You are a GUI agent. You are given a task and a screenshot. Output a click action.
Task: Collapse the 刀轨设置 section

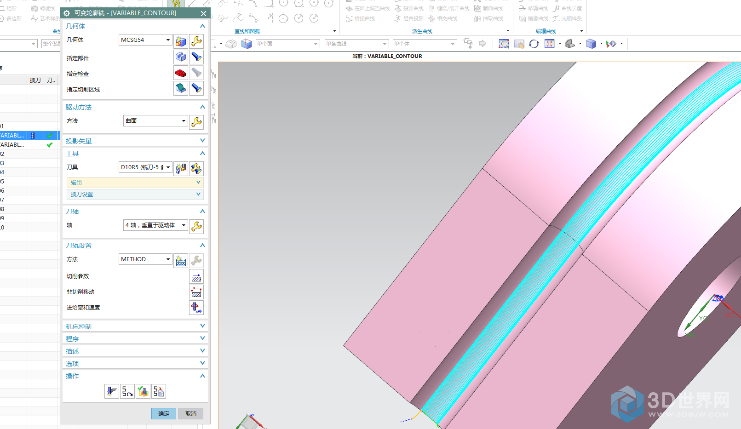(202, 246)
